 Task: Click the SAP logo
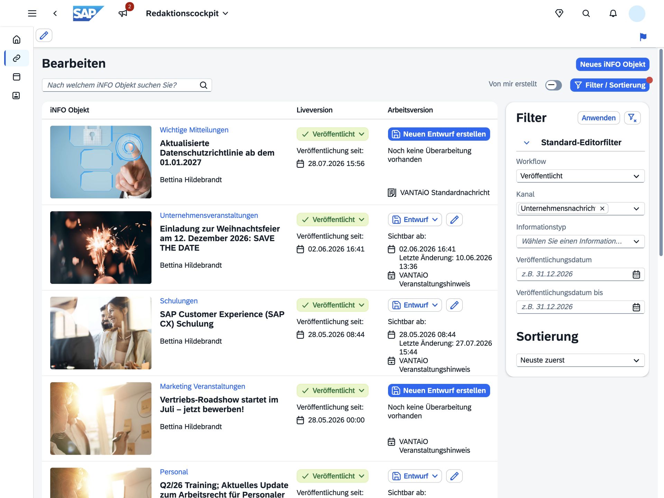(x=88, y=13)
